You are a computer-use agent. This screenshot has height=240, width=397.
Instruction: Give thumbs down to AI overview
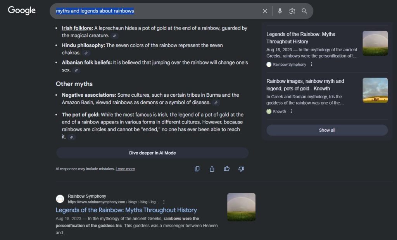point(241,169)
